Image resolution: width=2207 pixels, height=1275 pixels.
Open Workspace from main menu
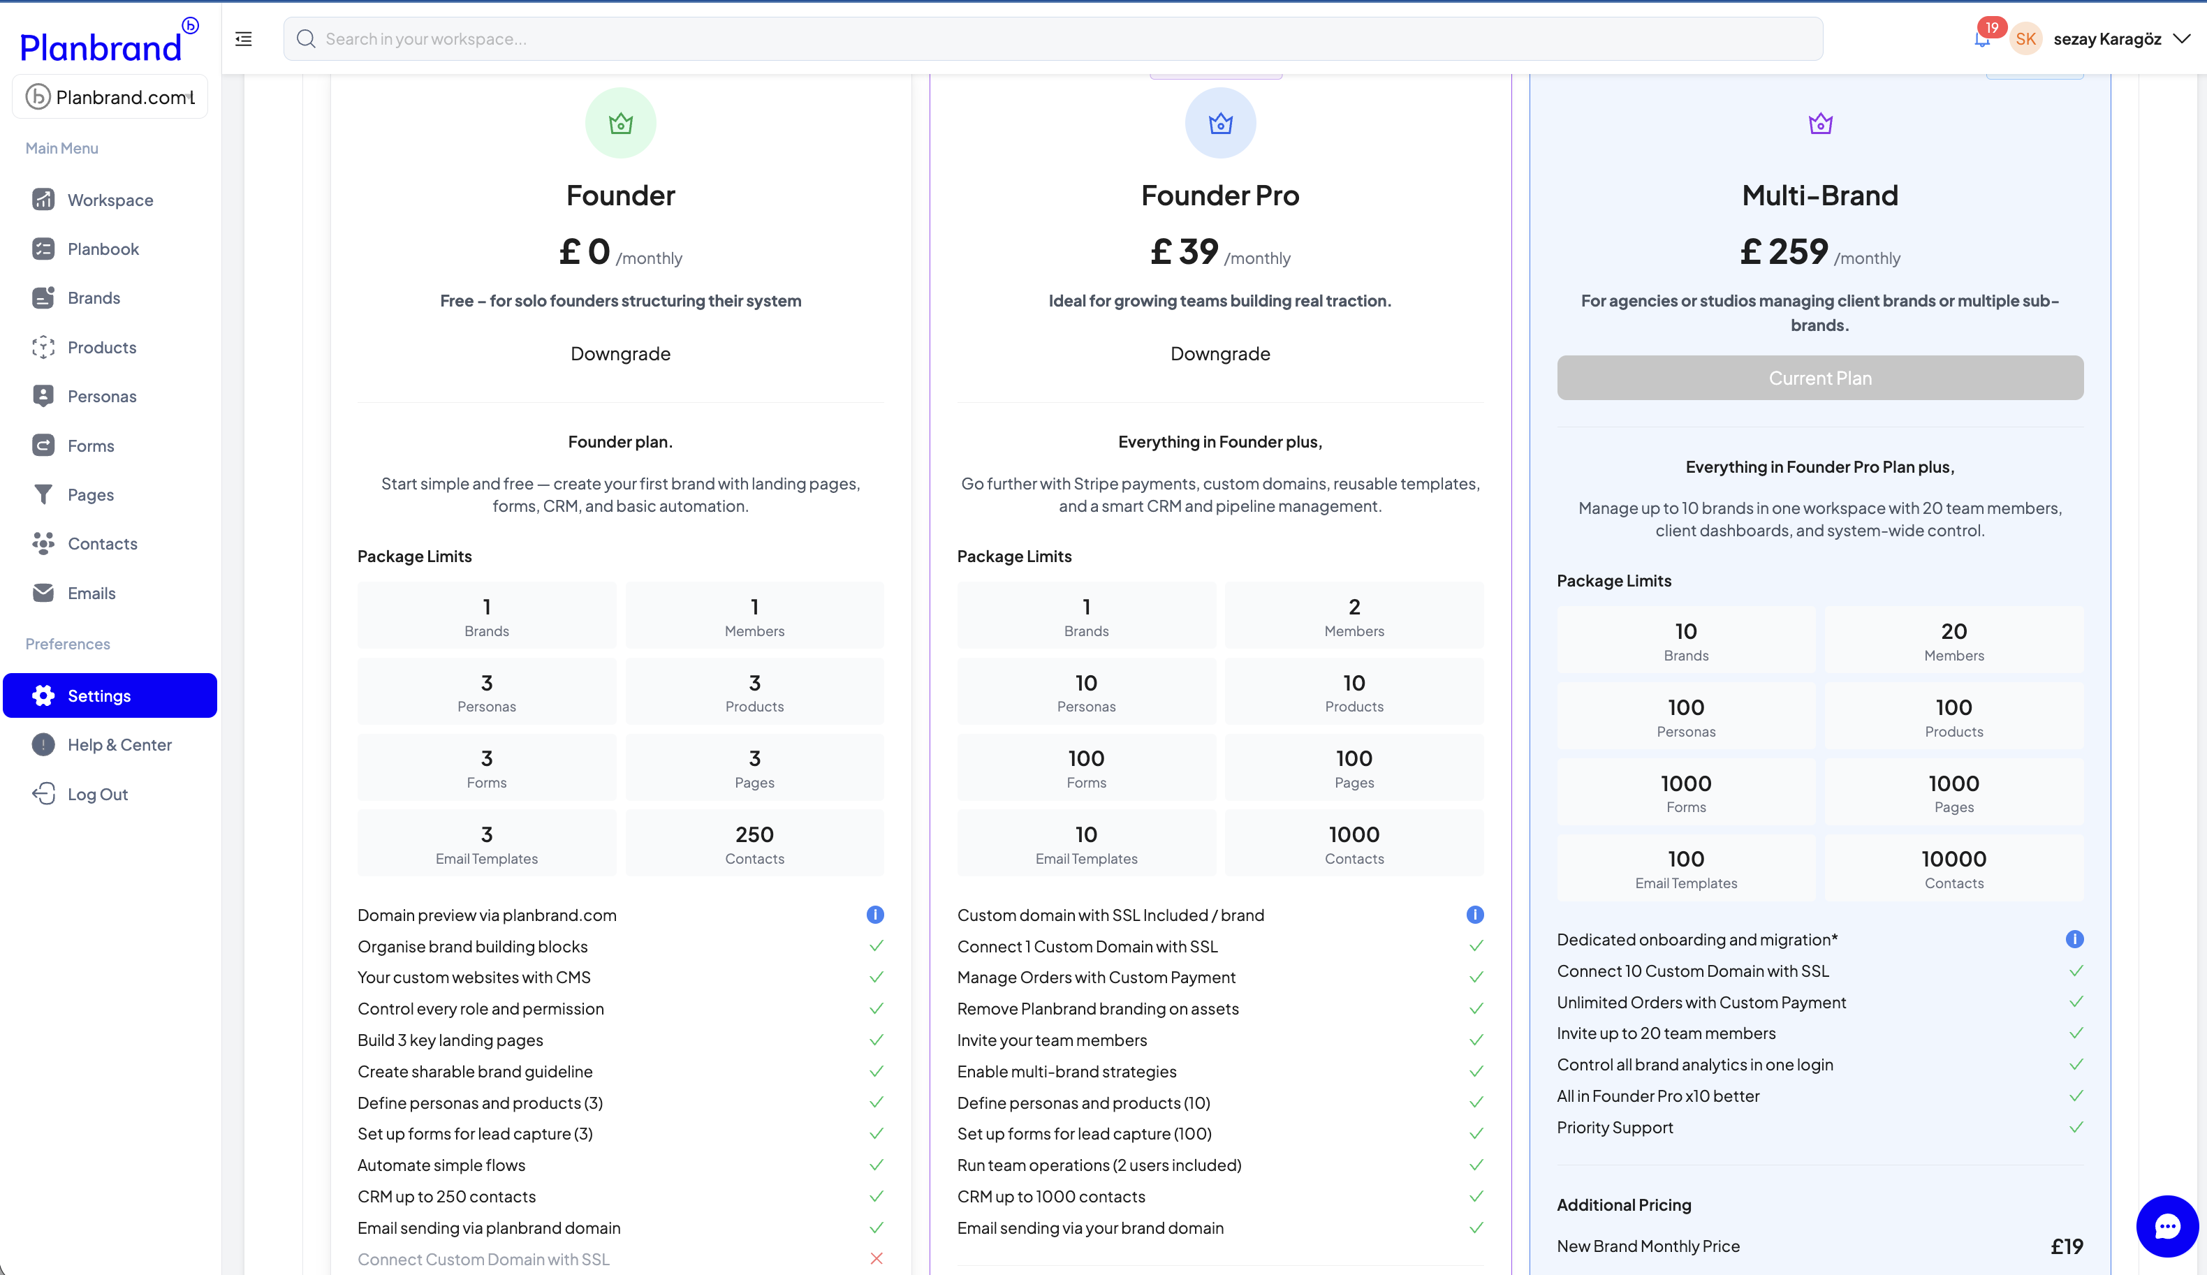click(110, 200)
